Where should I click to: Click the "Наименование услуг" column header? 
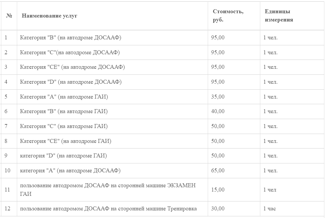click(x=50, y=16)
